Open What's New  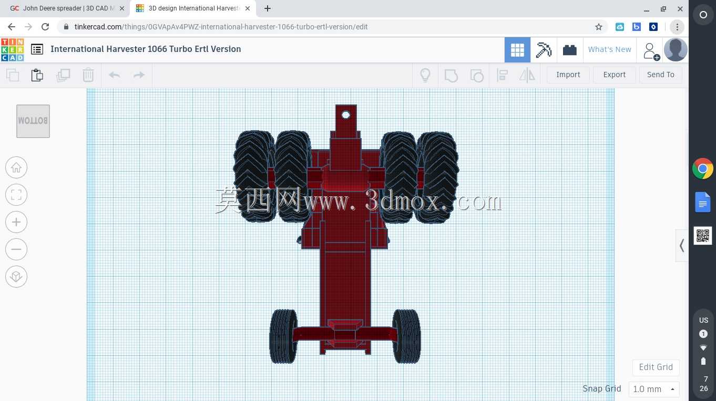click(x=610, y=49)
